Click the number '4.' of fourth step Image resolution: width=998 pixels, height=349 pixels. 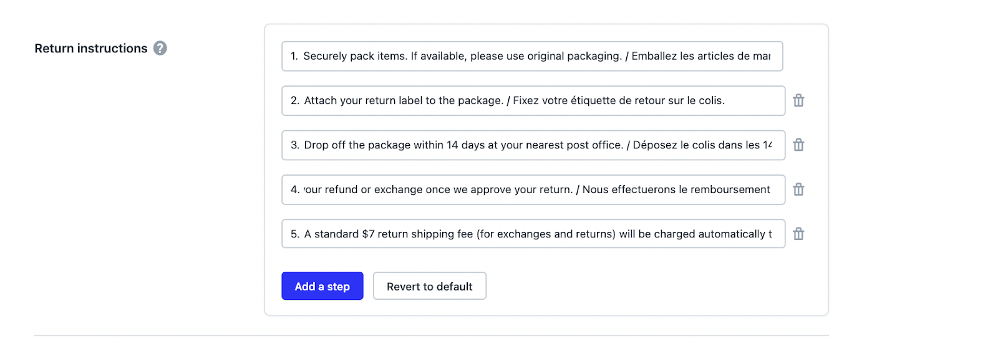click(295, 189)
